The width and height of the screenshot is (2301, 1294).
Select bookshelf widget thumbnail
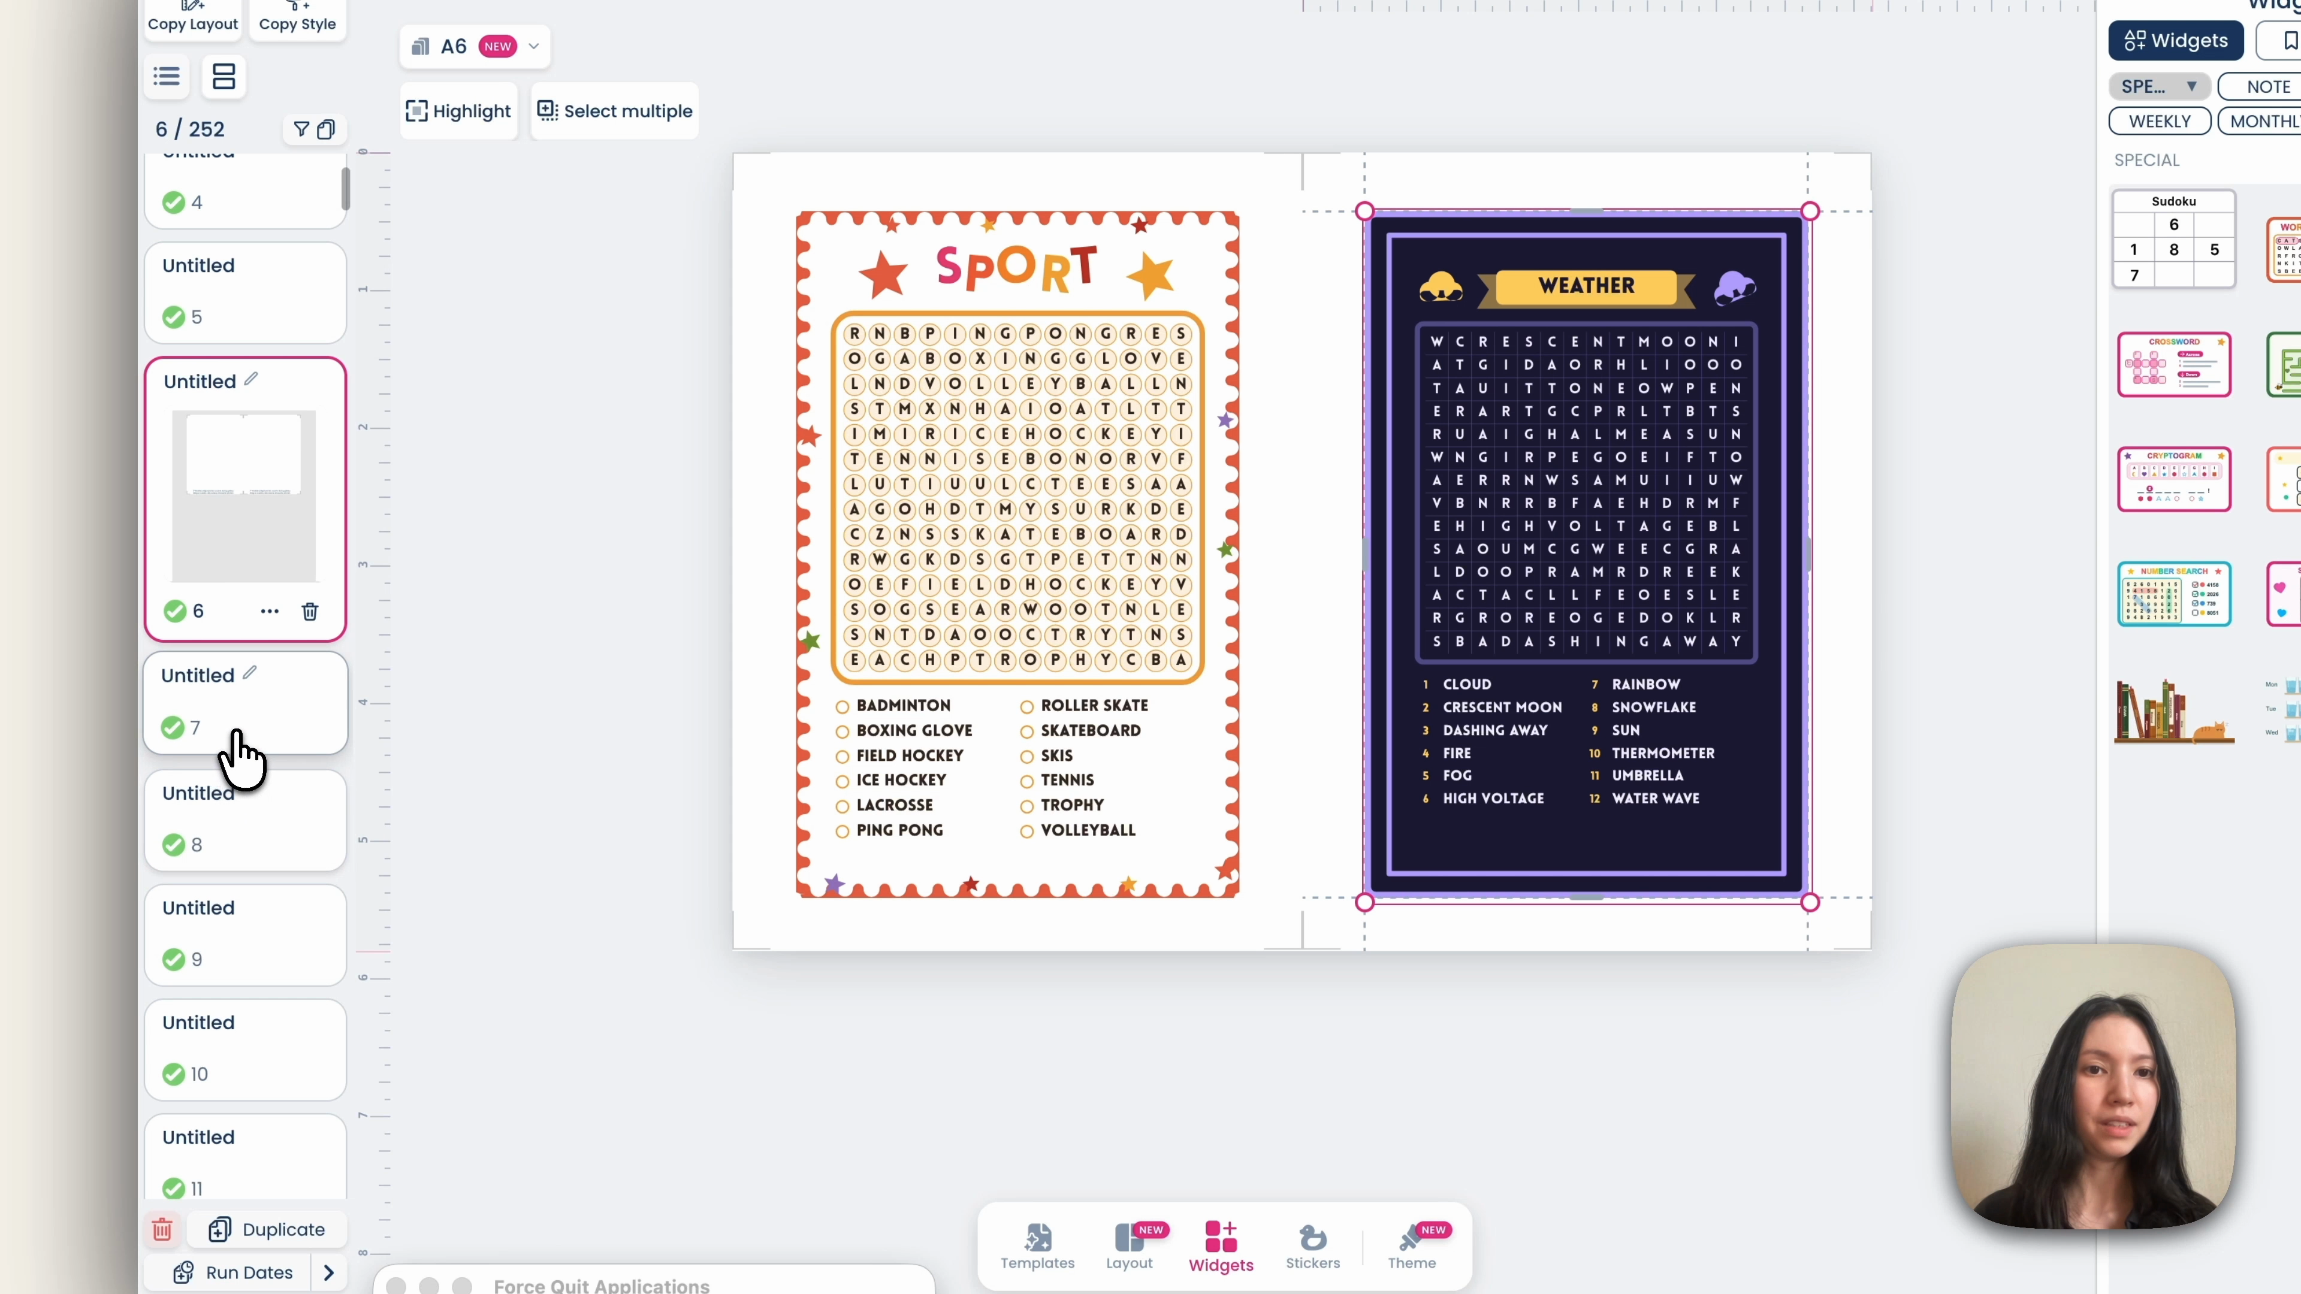pos(2174,711)
